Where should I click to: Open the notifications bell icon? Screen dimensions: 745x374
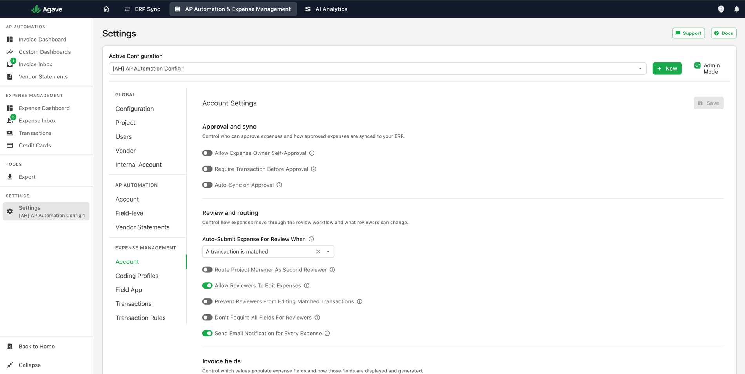(736, 9)
